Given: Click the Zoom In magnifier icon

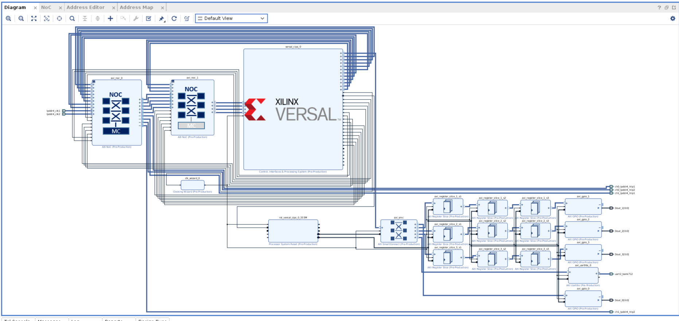Looking at the screenshot, I should pos(8,19).
